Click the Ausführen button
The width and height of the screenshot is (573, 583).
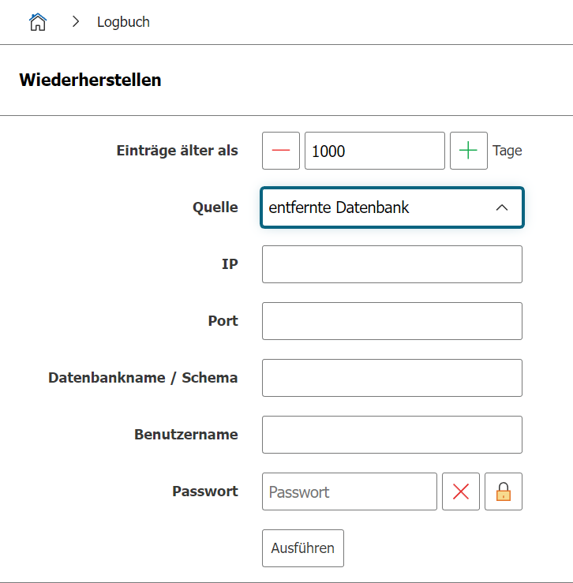[x=303, y=548]
